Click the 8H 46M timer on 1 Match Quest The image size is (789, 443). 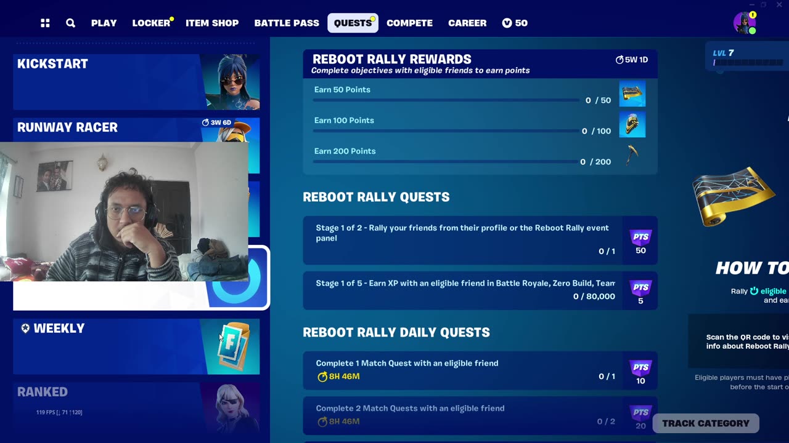pyautogui.click(x=338, y=377)
